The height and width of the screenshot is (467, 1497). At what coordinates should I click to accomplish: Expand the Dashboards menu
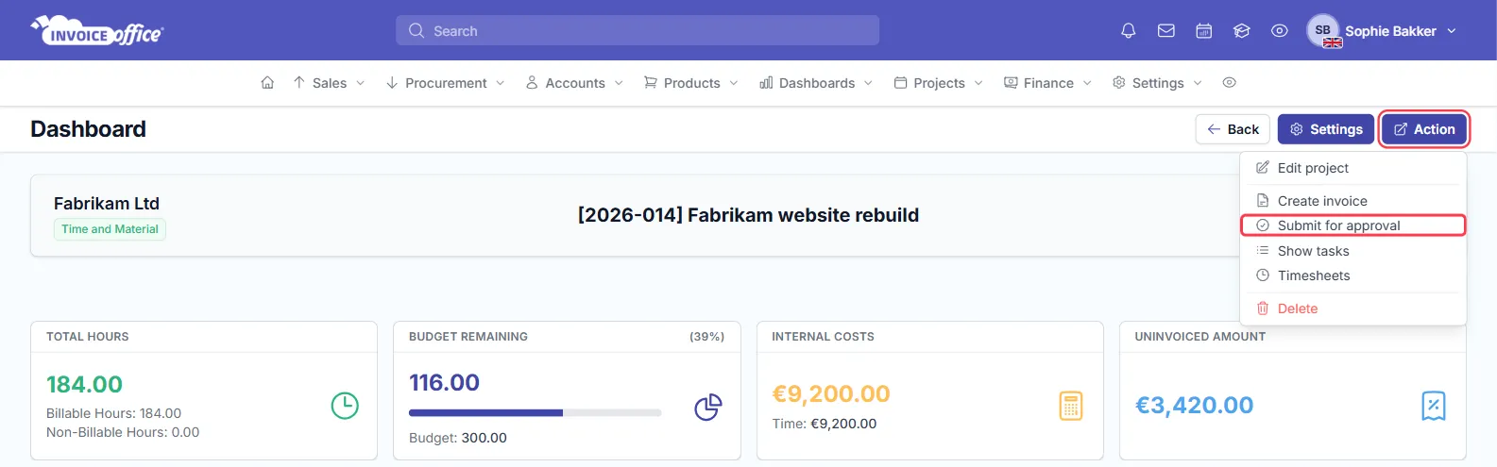click(x=816, y=83)
